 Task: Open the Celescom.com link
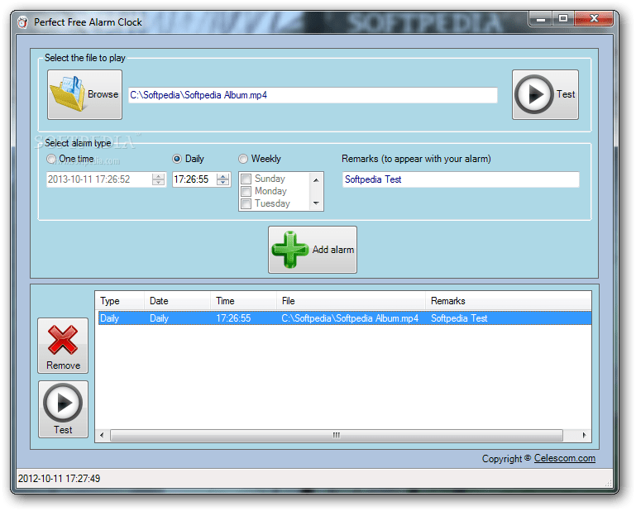(565, 458)
